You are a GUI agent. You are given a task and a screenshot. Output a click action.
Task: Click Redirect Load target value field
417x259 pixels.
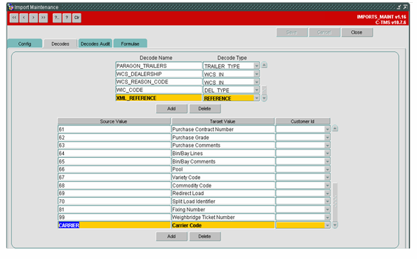pos(223,193)
